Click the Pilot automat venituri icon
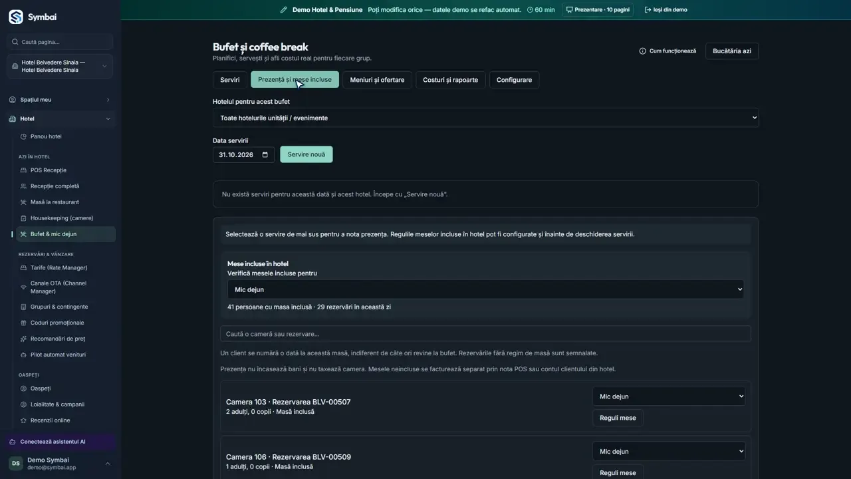Image resolution: width=851 pixels, height=479 pixels. [24, 355]
